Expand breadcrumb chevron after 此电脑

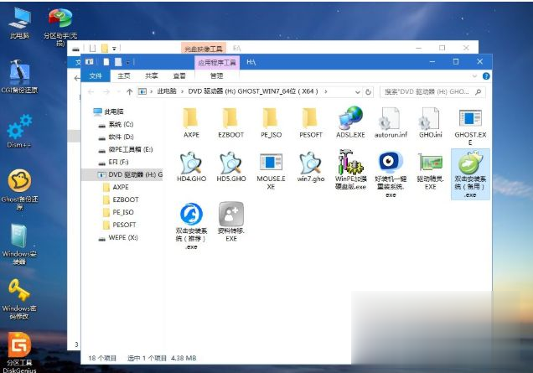click(x=183, y=91)
